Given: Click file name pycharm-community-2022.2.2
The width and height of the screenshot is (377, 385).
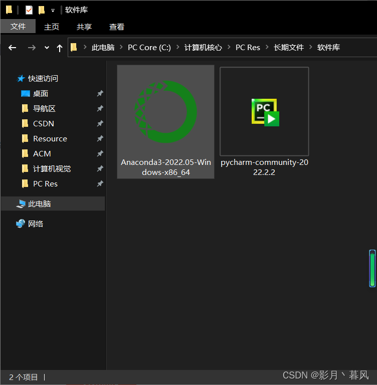Looking at the screenshot, I should coord(264,167).
